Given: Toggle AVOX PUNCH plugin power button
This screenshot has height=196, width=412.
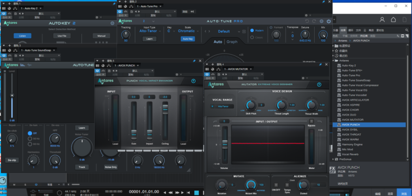Looking at the screenshot, I should [x=98, y=71].
